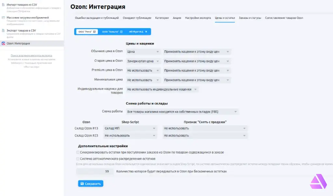Go to the Категории tab
This screenshot has width=333, height=196.
tap(162, 18)
